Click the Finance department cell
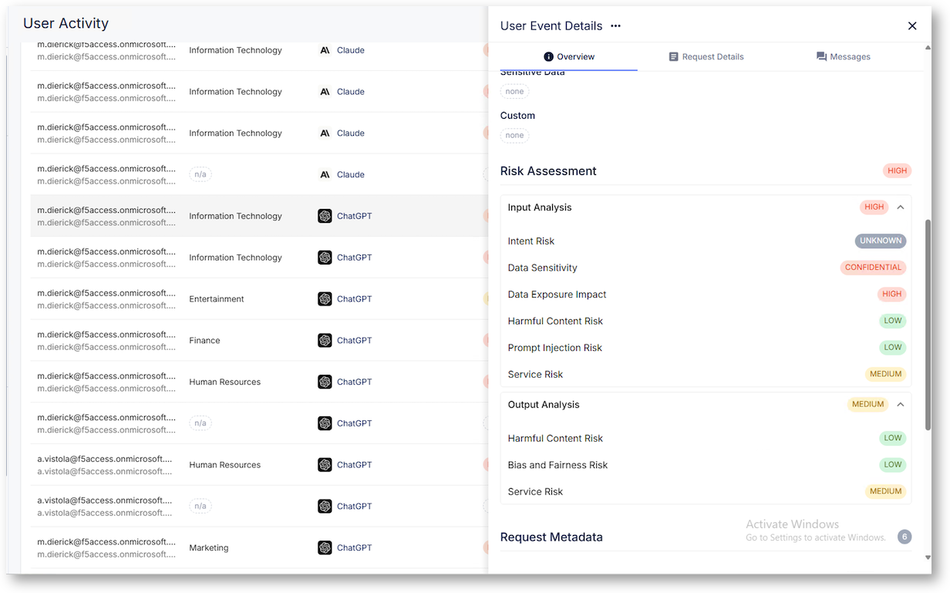950x593 pixels. [x=204, y=341]
